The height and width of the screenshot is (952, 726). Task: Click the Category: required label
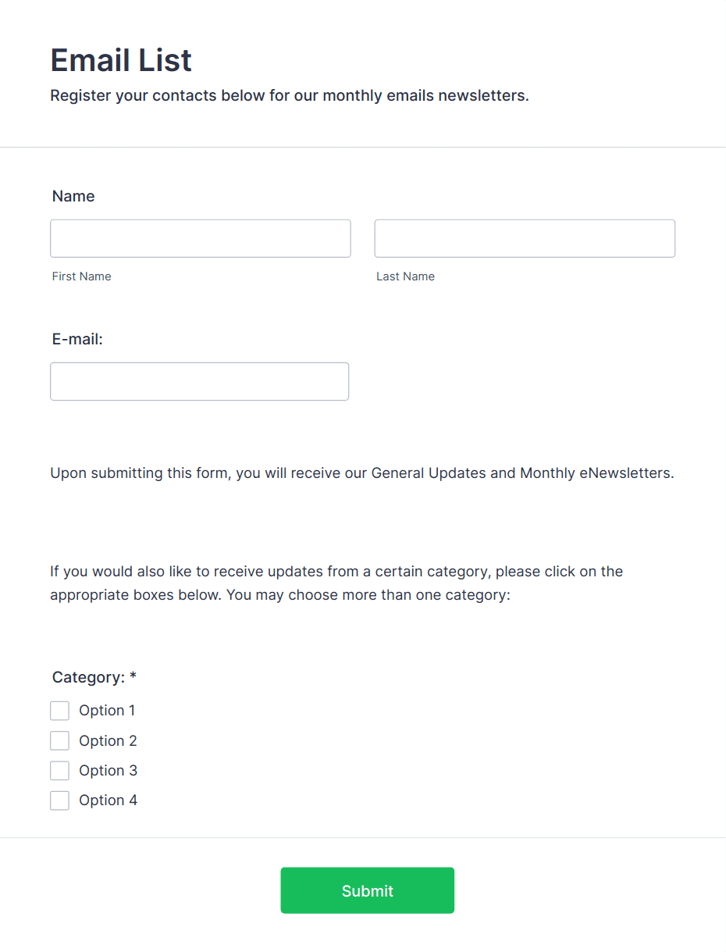(x=94, y=677)
